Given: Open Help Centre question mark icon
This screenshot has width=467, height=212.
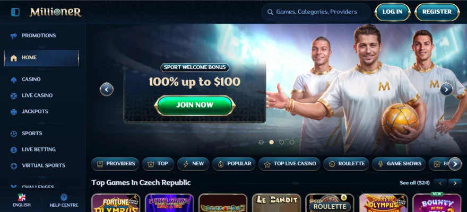Looking at the screenshot, I should point(64,197).
